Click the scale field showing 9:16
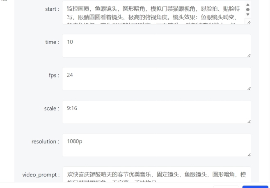270x188 pixels. [156, 112]
